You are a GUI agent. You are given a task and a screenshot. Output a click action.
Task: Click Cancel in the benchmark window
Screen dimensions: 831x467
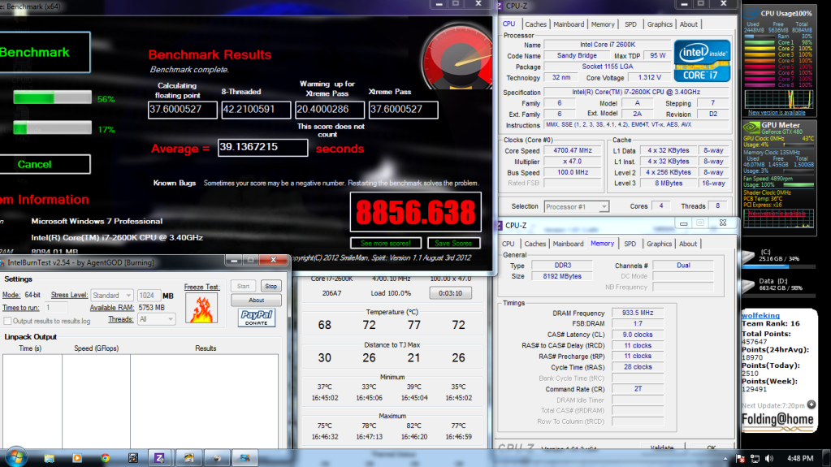click(45, 164)
